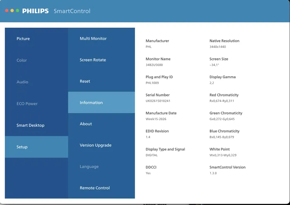The width and height of the screenshot is (290, 205).
Task: Click the native resolution 3440x1440
Action: click(217, 47)
